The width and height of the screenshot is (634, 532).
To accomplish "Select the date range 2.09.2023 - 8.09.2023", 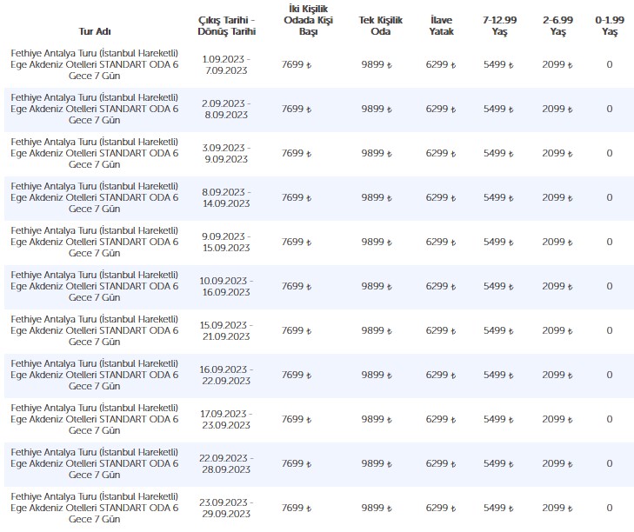I will point(225,110).
